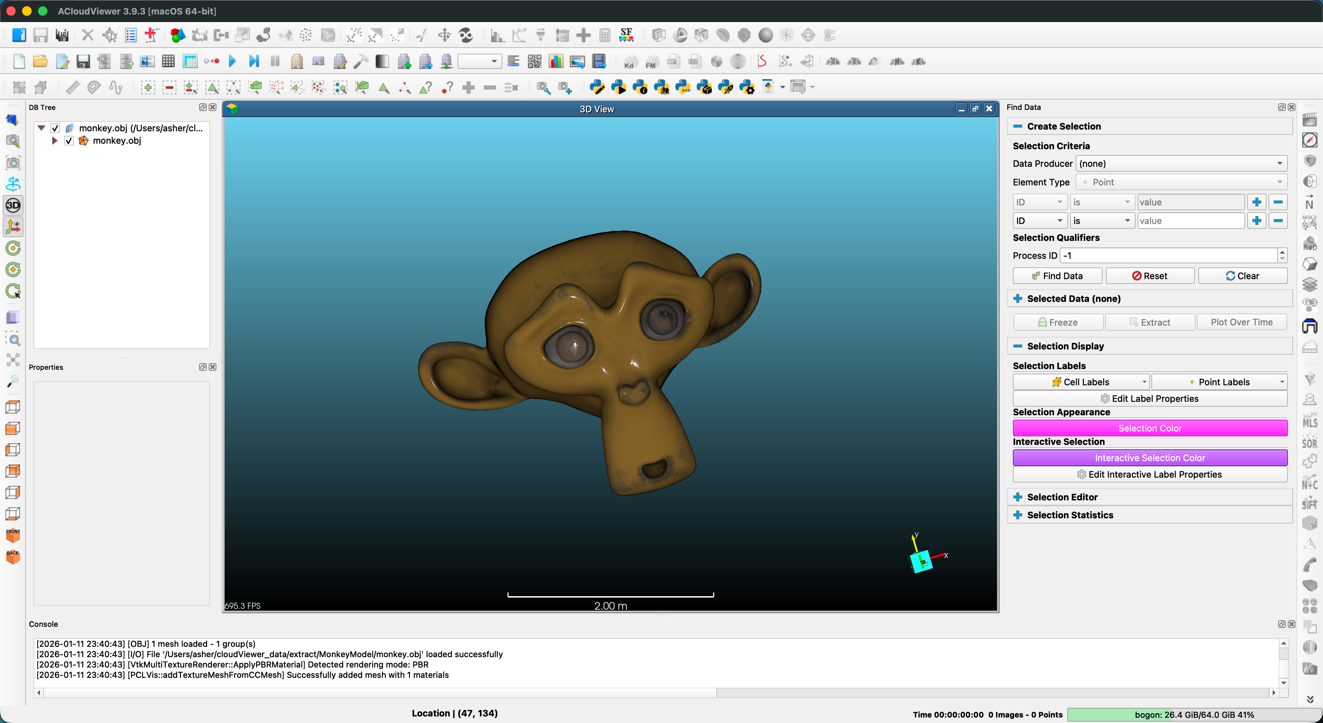
Task: Click the open folder icon in toolbar
Action: point(40,62)
